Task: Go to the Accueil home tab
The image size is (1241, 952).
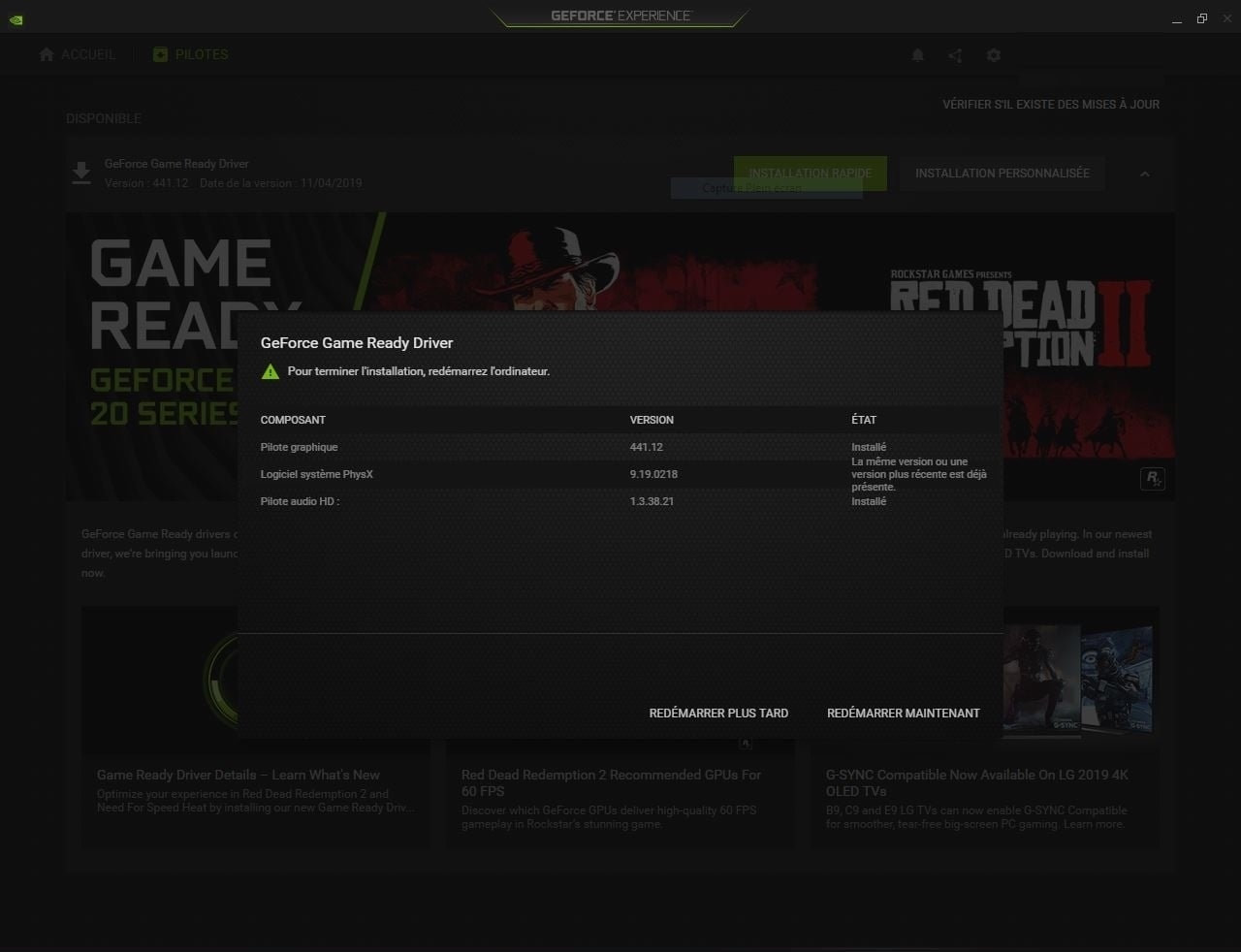Action: tap(77, 54)
